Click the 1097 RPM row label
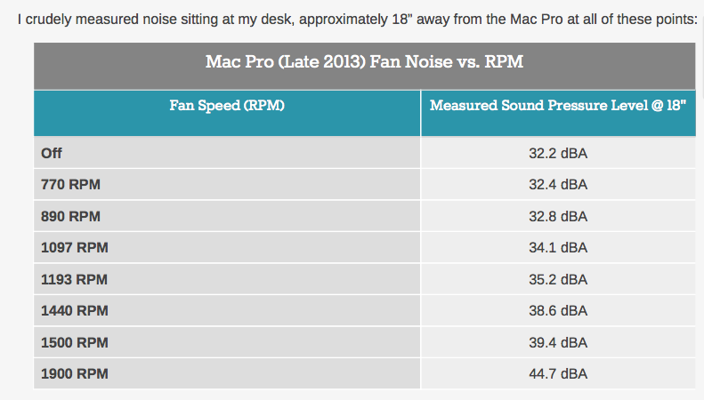The image size is (704, 400). [x=75, y=247]
